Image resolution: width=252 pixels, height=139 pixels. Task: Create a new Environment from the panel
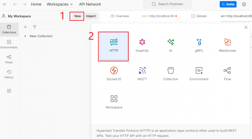[x=199, y=74]
